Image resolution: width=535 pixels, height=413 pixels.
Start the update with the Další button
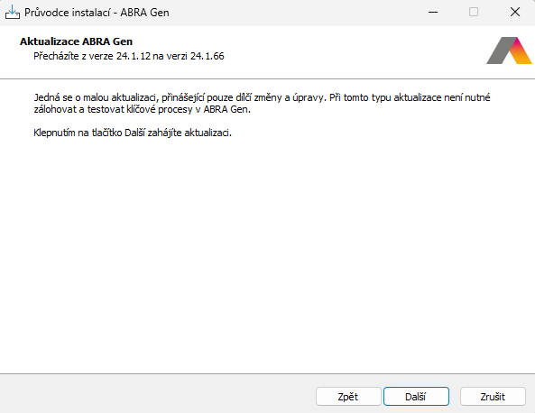coord(416,396)
